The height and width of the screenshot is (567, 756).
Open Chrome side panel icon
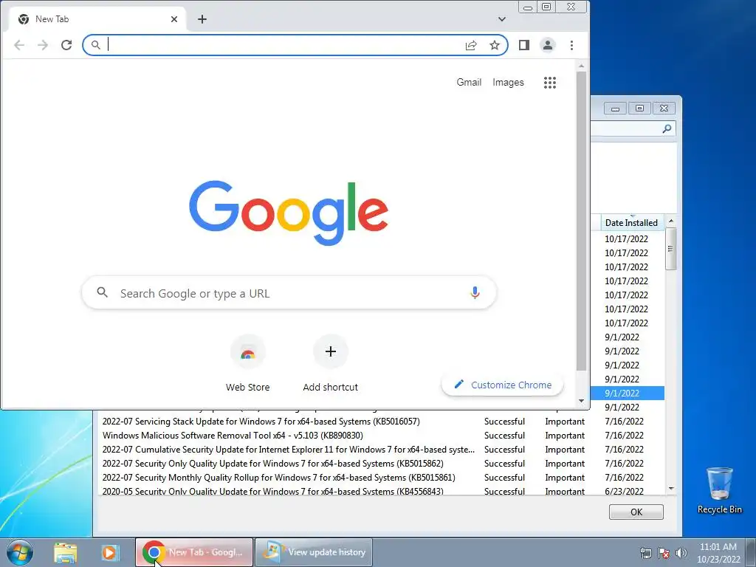point(524,45)
